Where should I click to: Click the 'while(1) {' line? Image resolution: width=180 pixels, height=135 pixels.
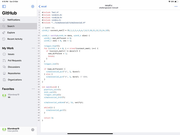49,107
